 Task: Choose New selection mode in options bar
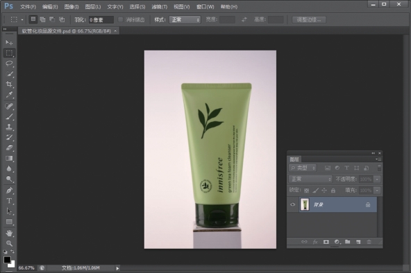pyautogui.click(x=33, y=19)
